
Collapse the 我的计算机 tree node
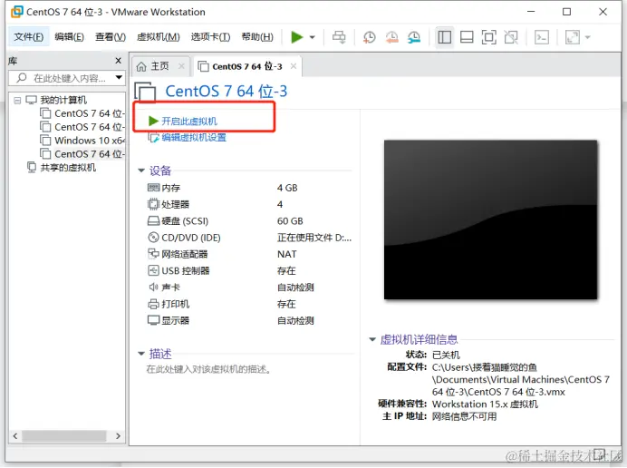[x=17, y=100]
